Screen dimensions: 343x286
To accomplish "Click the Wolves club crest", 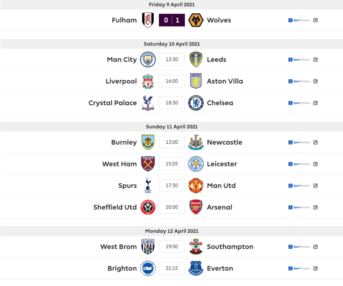I will 196,20.
